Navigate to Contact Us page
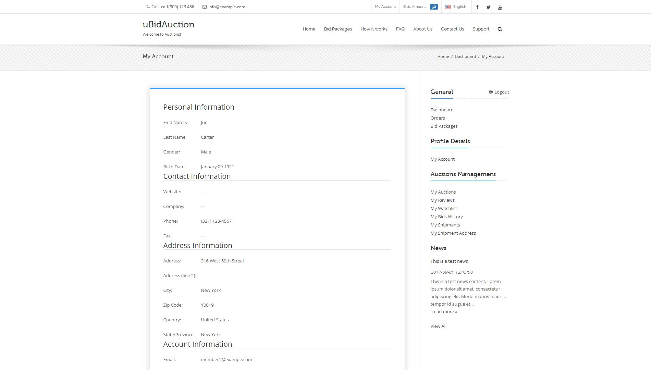The height and width of the screenshot is (370, 651). (x=452, y=29)
